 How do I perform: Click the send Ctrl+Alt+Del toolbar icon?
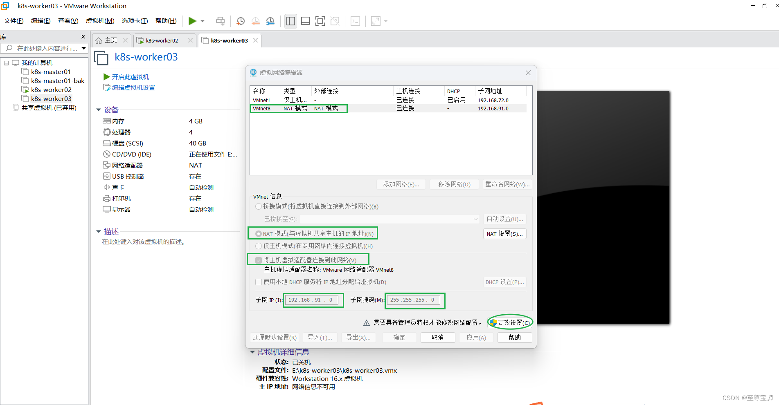pos(220,21)
